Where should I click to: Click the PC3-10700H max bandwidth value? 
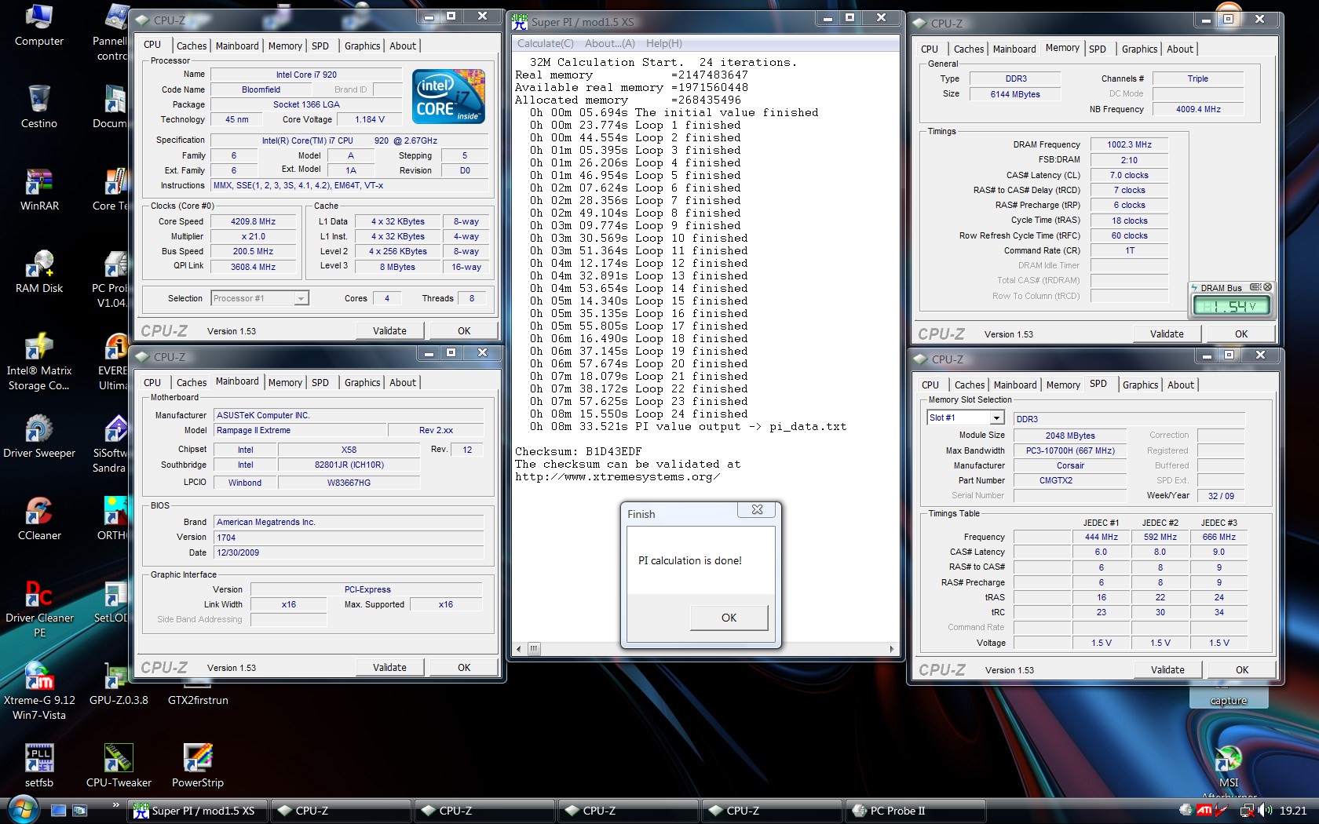1069,451
